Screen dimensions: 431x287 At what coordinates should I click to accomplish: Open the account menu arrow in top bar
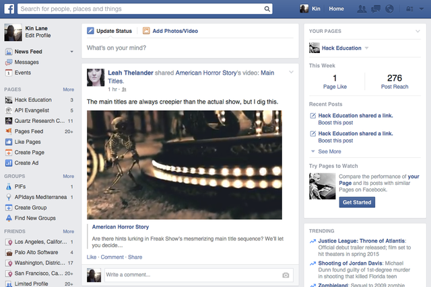click(422, 9)
